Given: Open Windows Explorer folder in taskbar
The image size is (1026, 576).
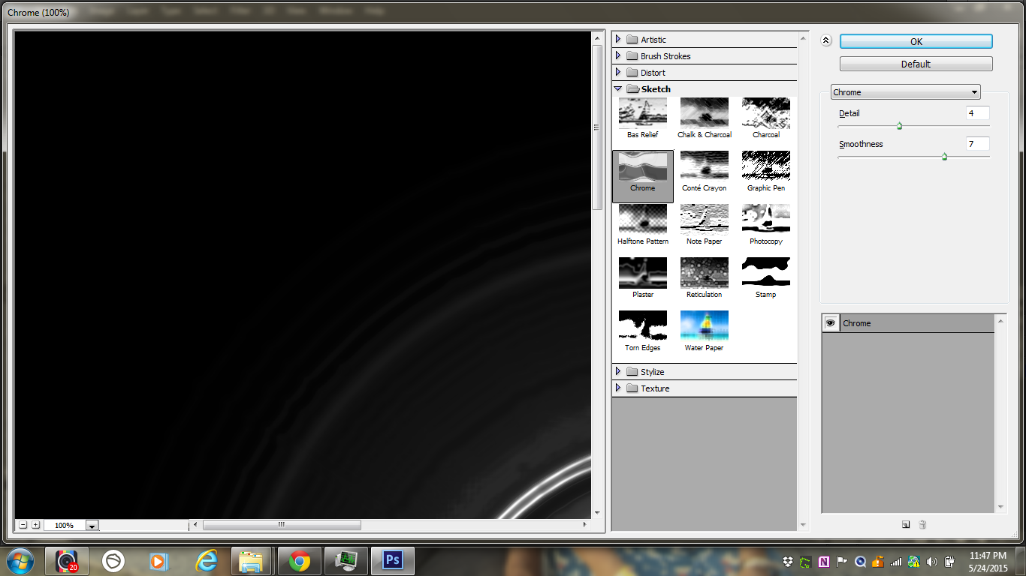Looking at the screenshot, I should click(251, 561).
